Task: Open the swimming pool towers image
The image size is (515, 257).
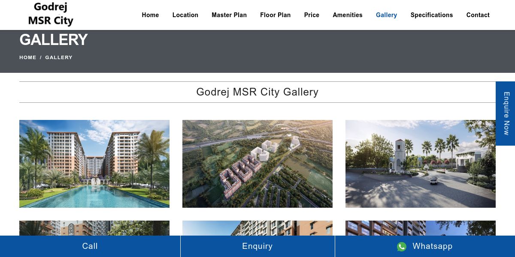Action: (94, 164)
